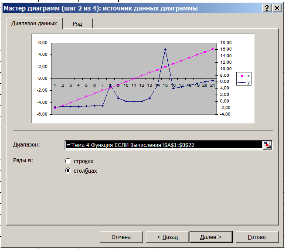
Task: Click the 18,00 secondary axis label
Action: tap(226, 43)
